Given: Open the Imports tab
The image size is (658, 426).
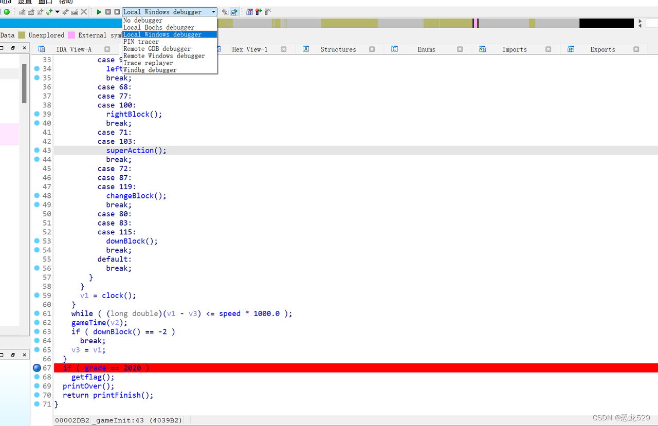Looking at the screenshot, I should point(515,49).
